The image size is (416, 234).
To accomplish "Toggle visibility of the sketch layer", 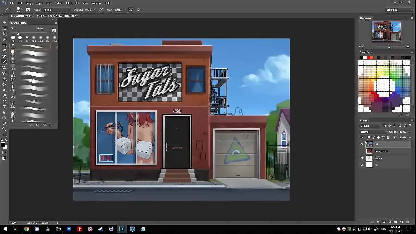I will 362,158.
